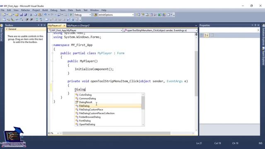Open the Properties window position dropdown arrow
This screenshot has height=149, width=265.
[252, 25]
